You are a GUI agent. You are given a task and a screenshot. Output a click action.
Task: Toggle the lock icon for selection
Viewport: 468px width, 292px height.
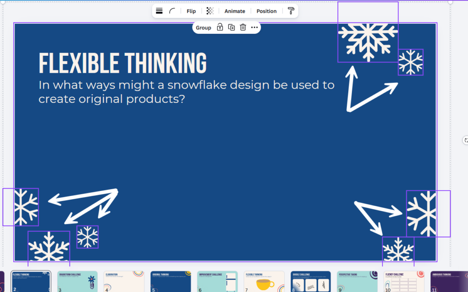pos(220,27)
